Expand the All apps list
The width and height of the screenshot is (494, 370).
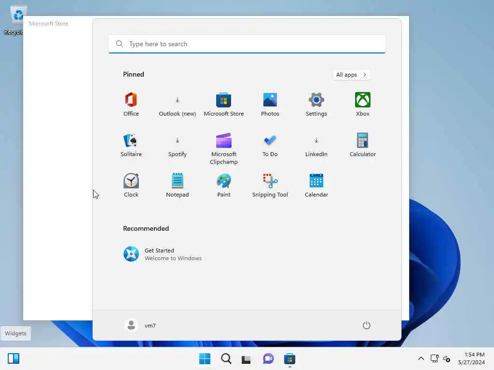coord(351,75)
